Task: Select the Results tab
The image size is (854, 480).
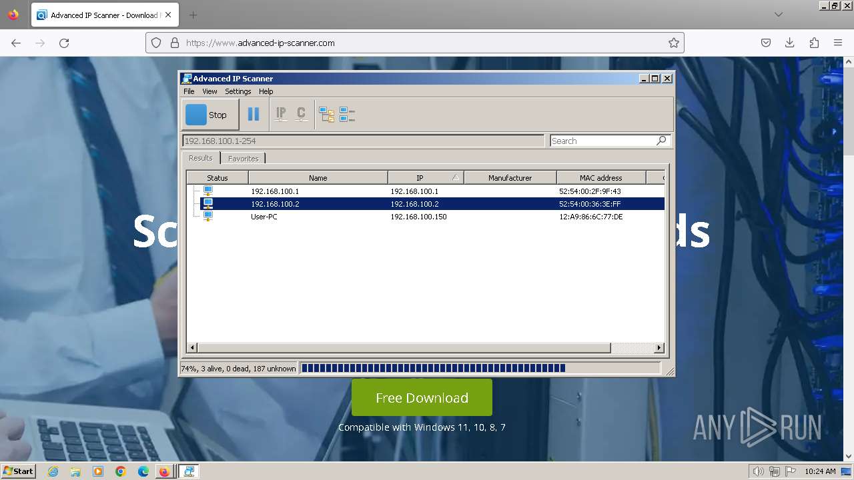Action: click(200, 158)
